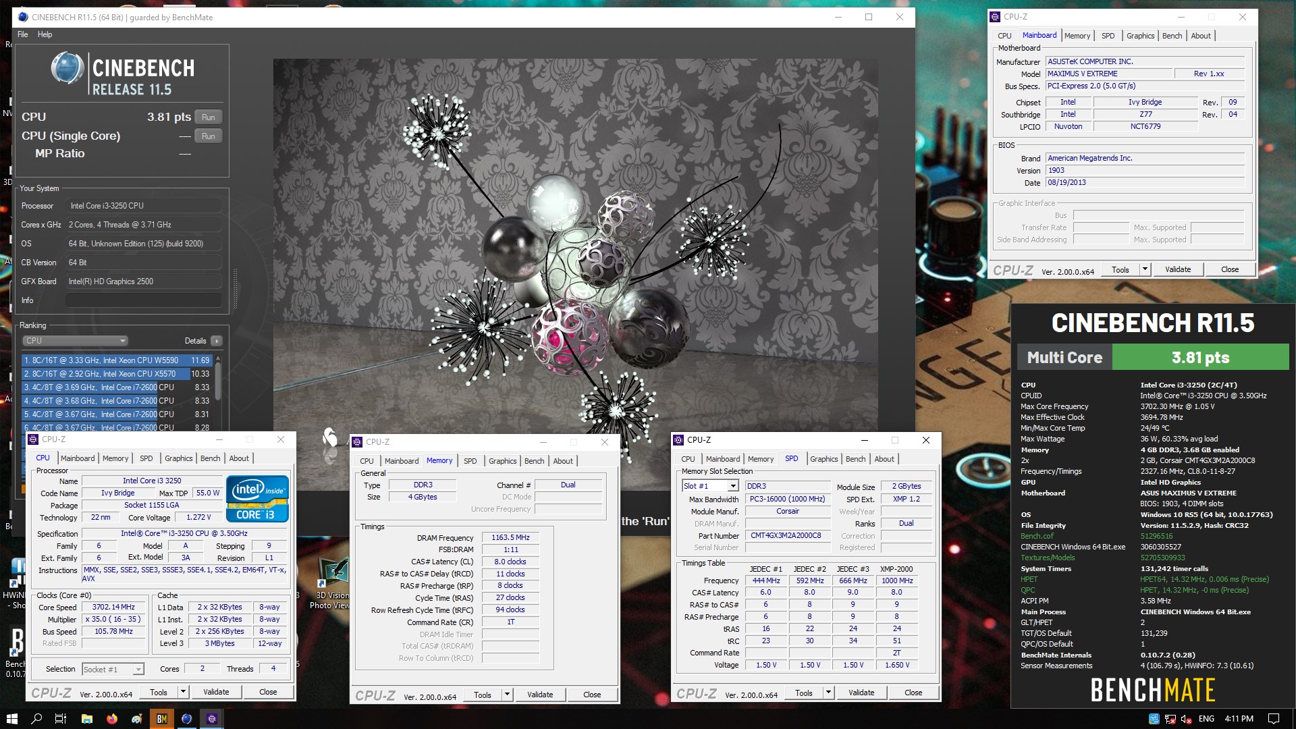Open SPD tab in the Memory CPU-Z window
Viewport: 1296px width, 729px height.
[470, 461]
